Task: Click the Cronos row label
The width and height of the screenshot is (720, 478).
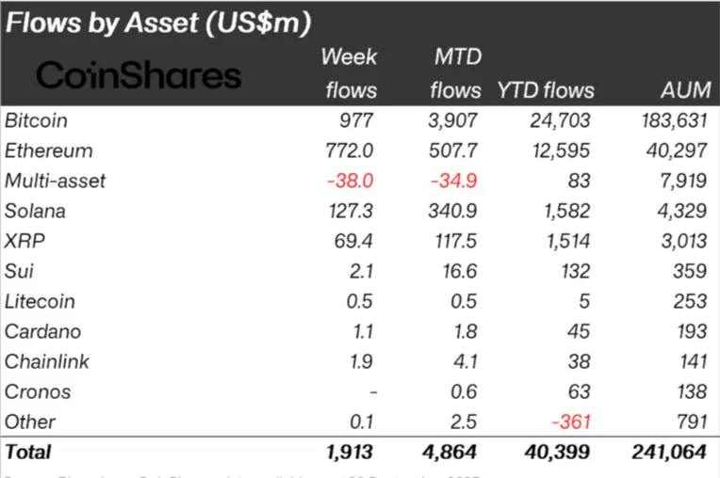Action: tap(38, 391)
